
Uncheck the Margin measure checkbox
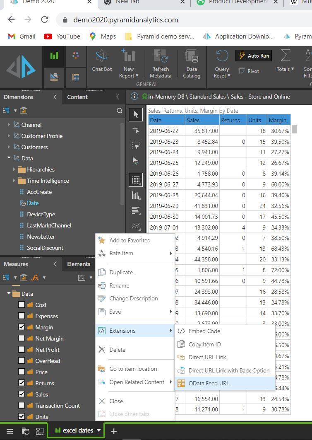(x=22, y=327)
